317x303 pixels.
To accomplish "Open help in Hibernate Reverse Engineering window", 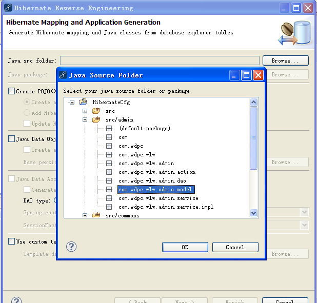I will coord(16,300).
